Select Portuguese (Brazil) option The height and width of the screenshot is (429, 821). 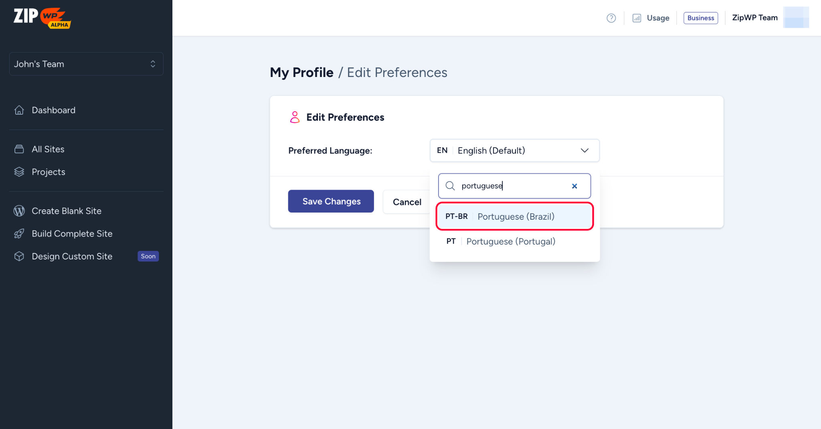point(515,217)
